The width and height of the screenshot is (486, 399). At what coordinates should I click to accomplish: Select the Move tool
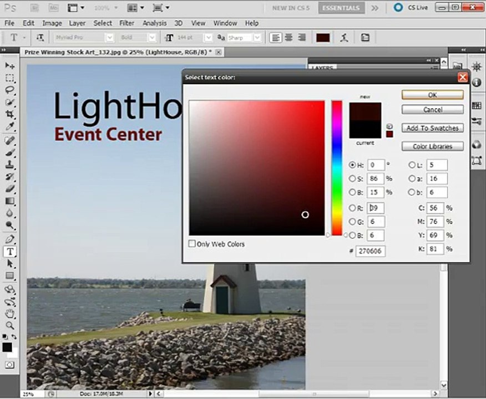(x=10, y=65)
